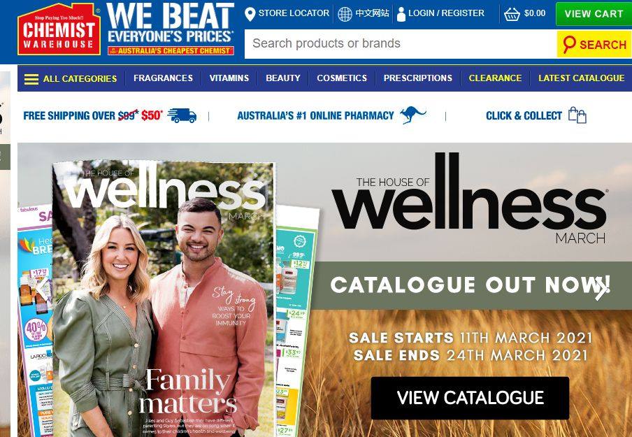Click the search products or brands field
This screenshot has width=632, height=437.
(x=401, y=43)
